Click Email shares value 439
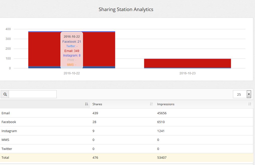This screenshot has height=165, width=255. (95, 113)
